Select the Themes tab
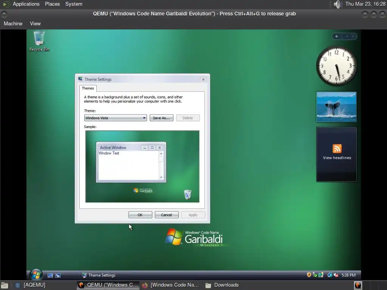The width and height of the screenshot is (387, 290). point(88,88)
